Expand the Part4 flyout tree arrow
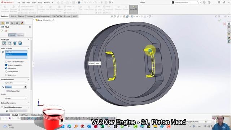The image size is (231, 130). [34, 20]
